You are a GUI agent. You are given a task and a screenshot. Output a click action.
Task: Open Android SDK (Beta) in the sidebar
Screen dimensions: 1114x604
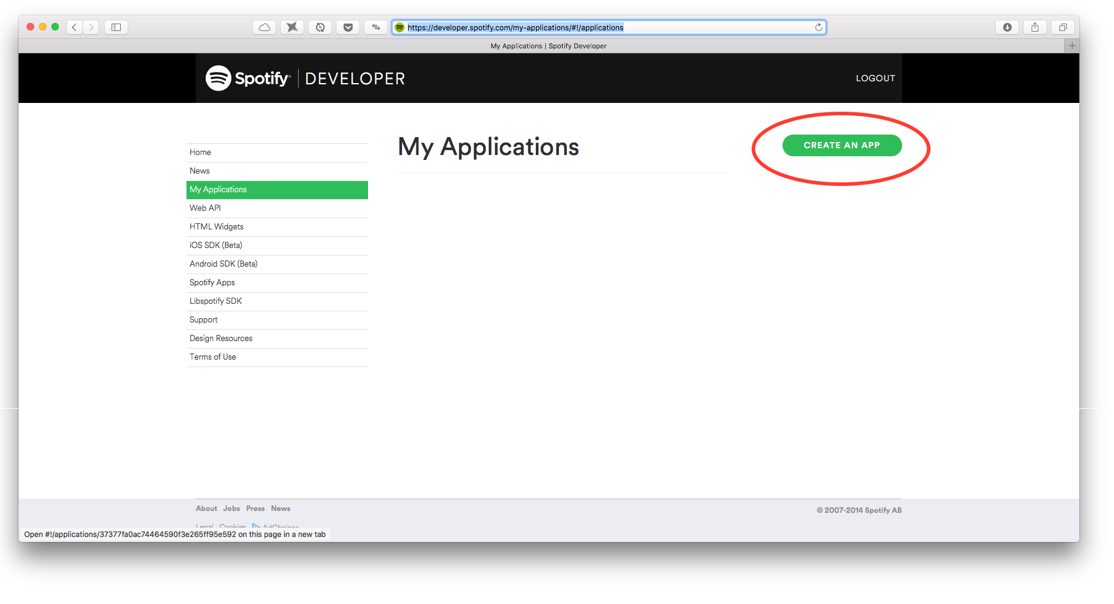tap(277, 264)
